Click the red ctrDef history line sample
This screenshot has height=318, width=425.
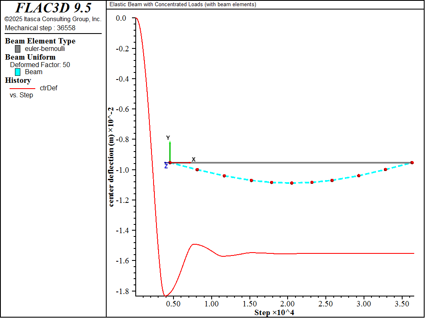tap(22, 89)
